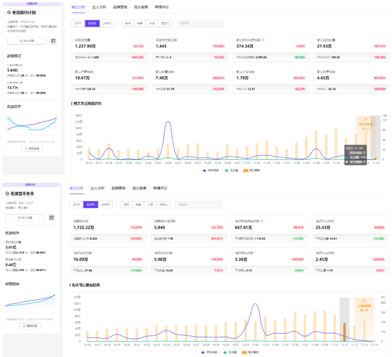Open QR code icon in 冬日旅行计划 panel
This screenshot has height=357, width=392.
[x=53, y=41]
